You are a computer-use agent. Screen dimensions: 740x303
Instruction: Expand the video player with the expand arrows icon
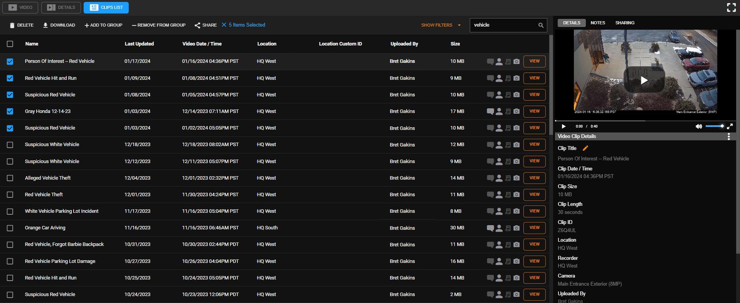[730, 126]
